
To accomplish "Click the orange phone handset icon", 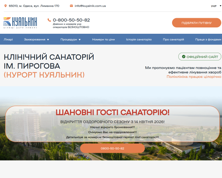I will pyautogui.click(x=49, y=20).
